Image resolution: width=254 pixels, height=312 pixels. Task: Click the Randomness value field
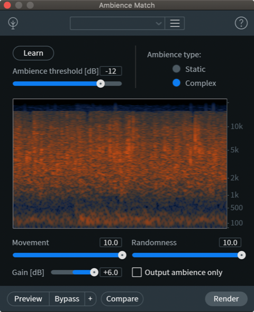pyautogui.click(x=230, y=243)
